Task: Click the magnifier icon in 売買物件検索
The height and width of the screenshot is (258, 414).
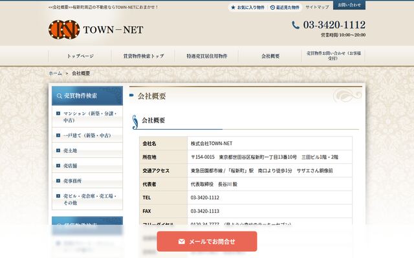Action: [60, 96]
